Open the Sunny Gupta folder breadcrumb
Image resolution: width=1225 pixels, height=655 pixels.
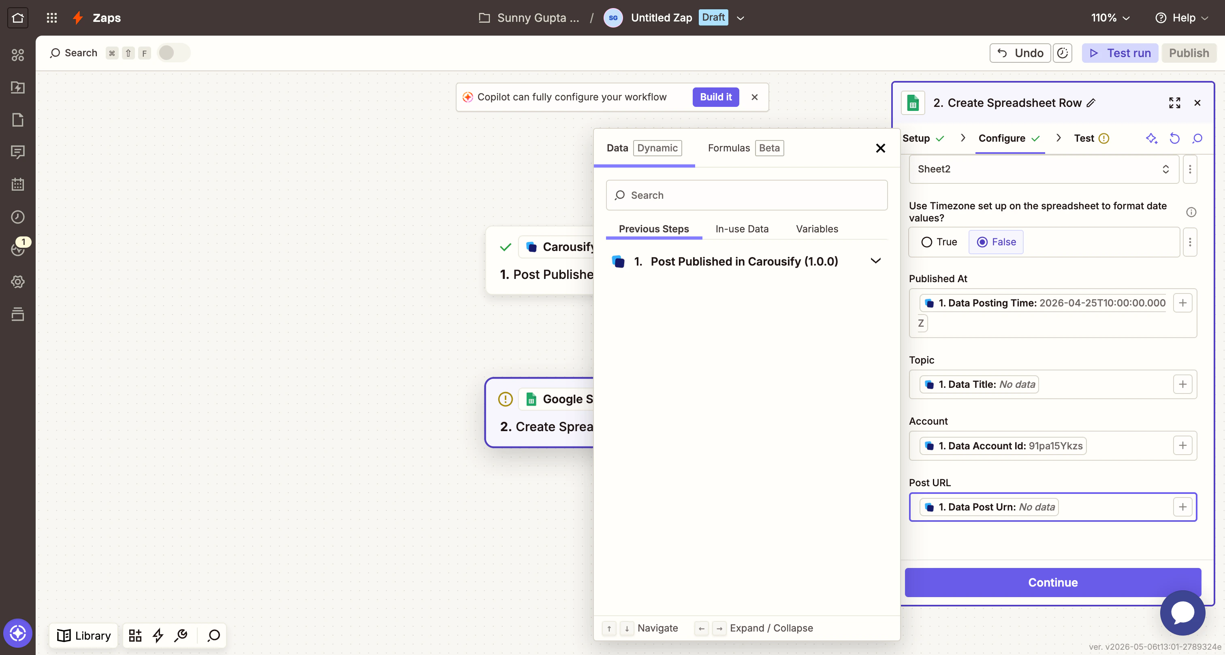click(529, 17)
